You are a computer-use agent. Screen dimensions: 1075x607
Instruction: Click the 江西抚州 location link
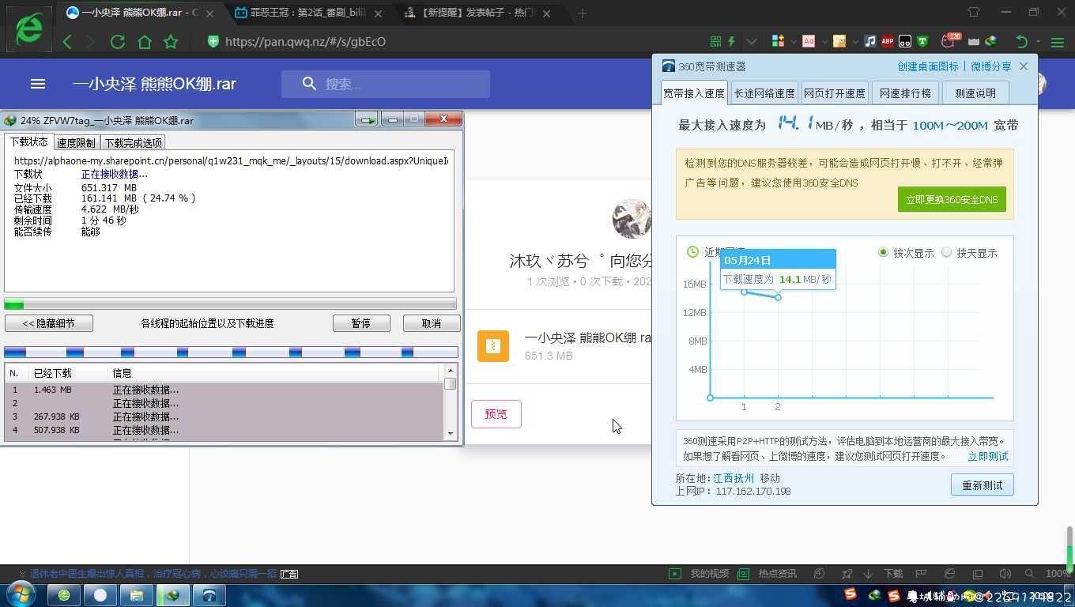(734, 478)
